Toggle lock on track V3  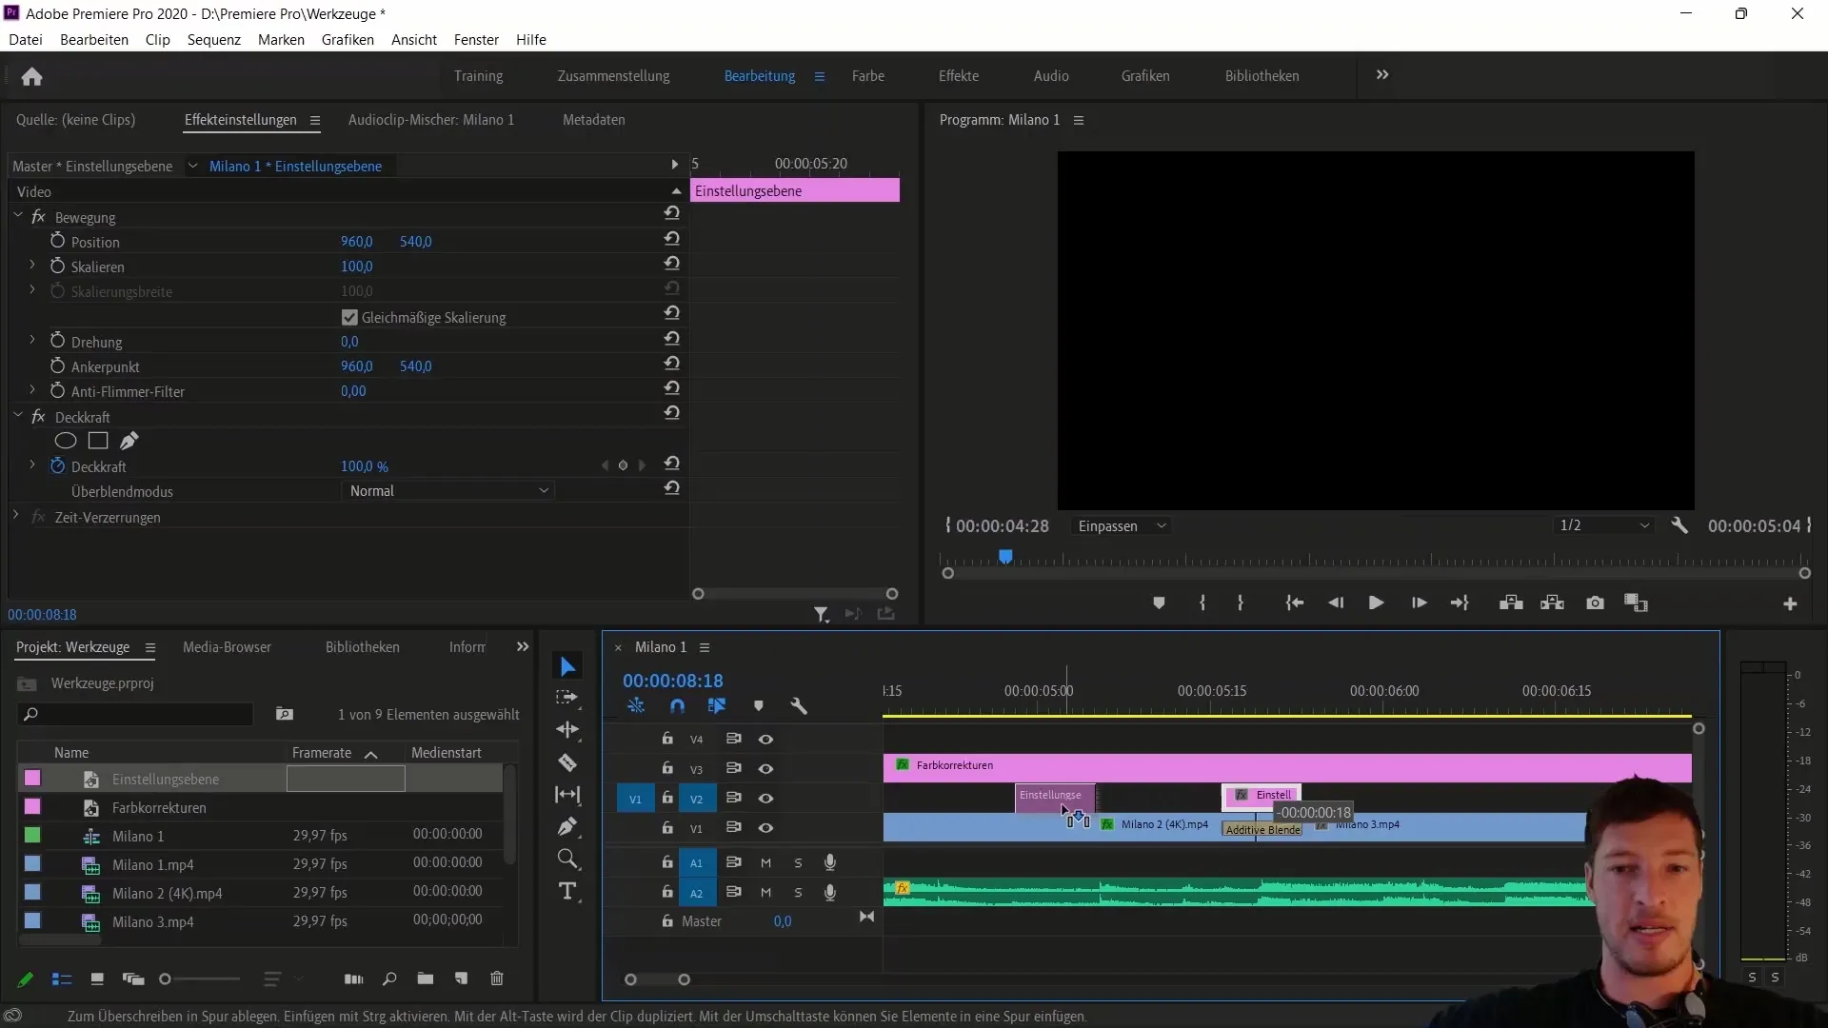pos(667,768)
